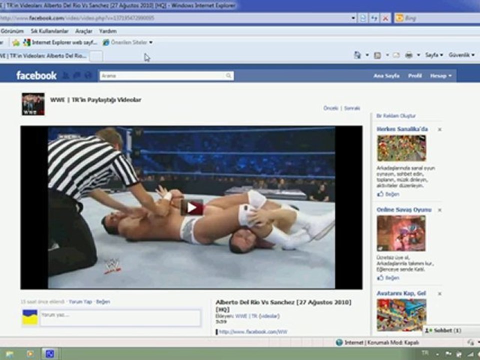The image size is (480, 360).
Task: Open the Yardım menu
Action: pyautogui.click(x=108, y=31)
